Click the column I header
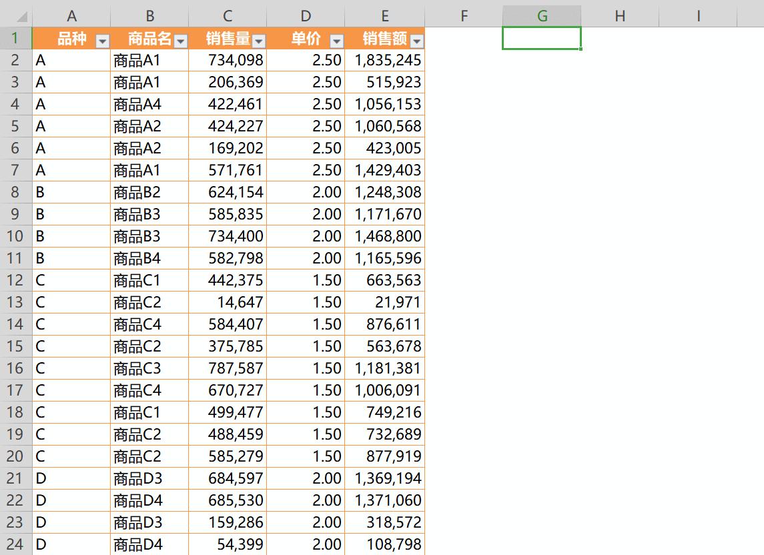The height and width of the screenshot is (555, 764). 698,16
